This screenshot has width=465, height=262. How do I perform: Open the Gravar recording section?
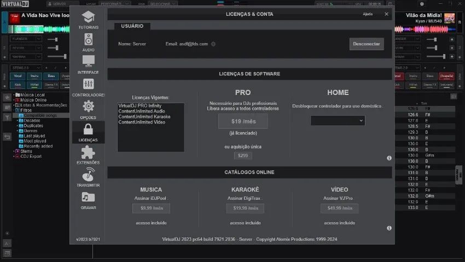(x=88, y=200)
